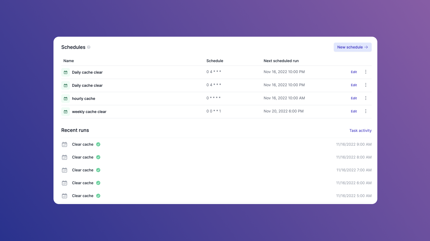Click green success check of the 5:00 AM run
Viewport: 430px width, 241px height.
click(98, 196)
